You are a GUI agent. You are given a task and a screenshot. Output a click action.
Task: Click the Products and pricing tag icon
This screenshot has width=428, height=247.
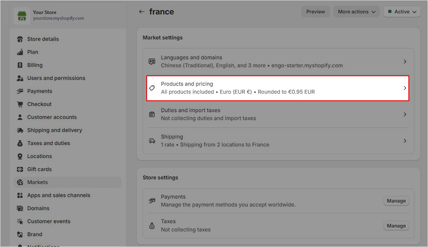[152, 88]
